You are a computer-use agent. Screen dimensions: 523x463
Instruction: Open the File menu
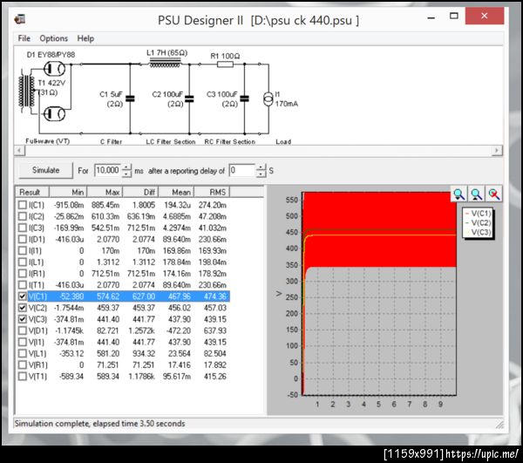click(24, 38)
